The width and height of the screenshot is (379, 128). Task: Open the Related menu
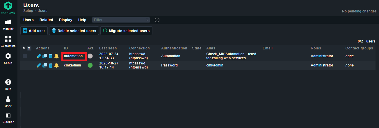[x=46, y=20]
